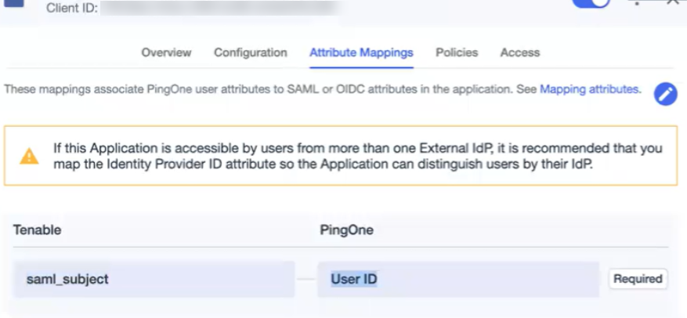Click the PingOne column header
Image resolution: width=687 pixels, height=318 pixels.
tap(346, 230)
